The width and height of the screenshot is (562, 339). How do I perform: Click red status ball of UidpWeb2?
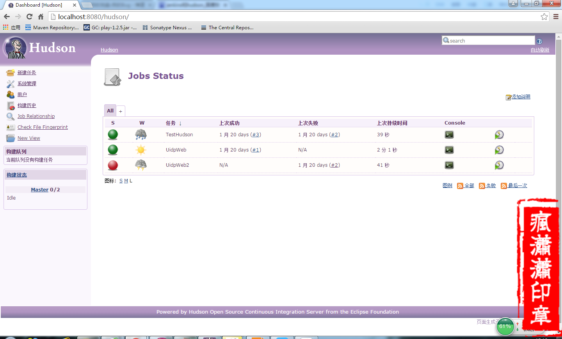pos(113,165)
